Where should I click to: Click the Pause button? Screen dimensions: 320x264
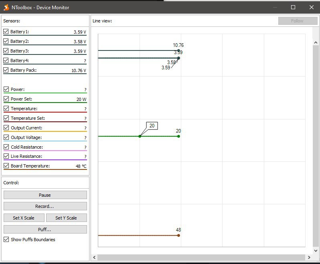click(45, 195)
